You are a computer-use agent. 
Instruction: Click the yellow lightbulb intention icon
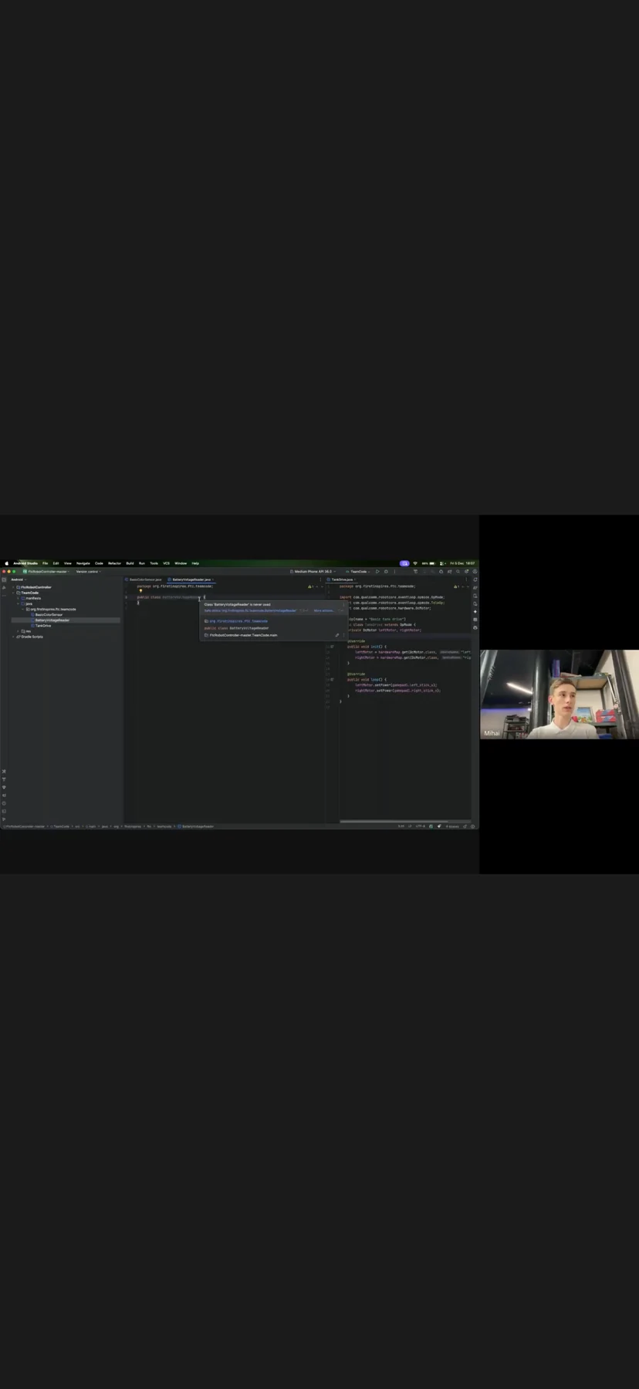pyautogui.click(x=140, y=591)
